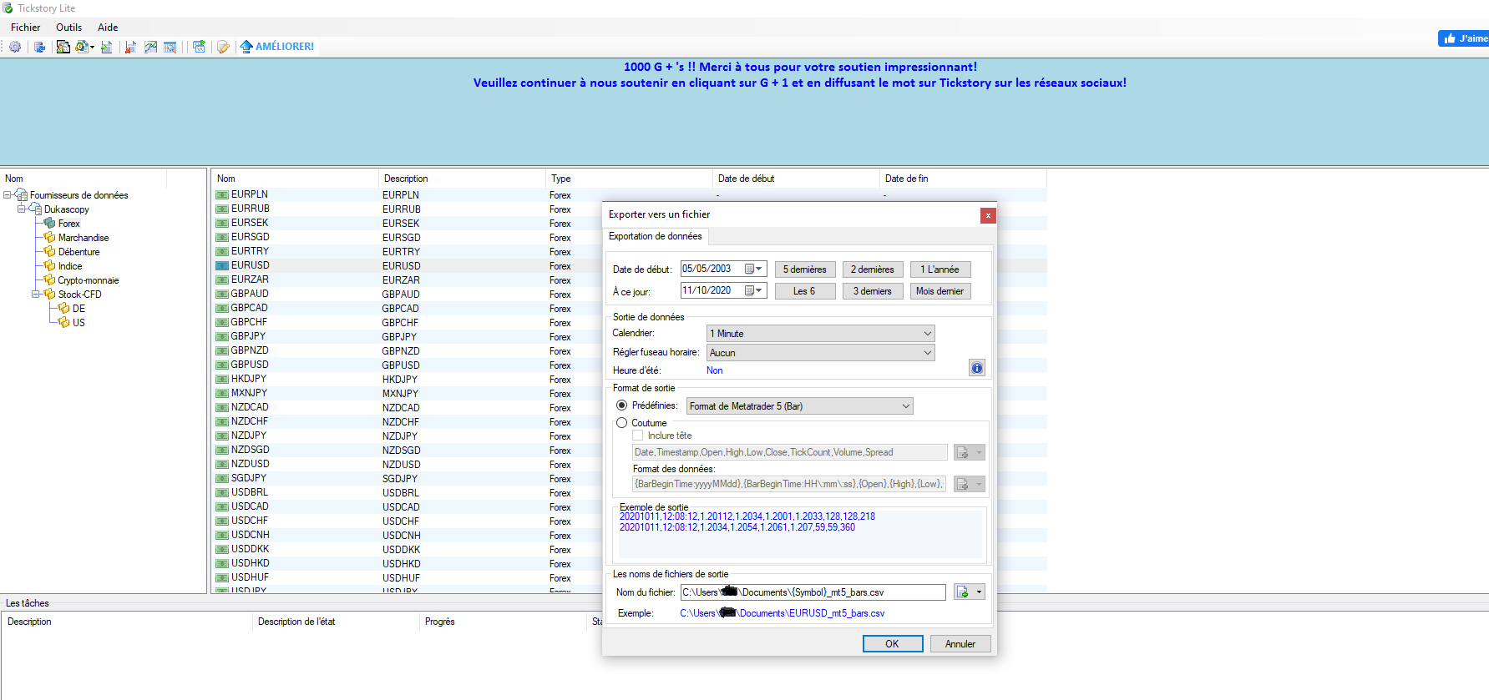
Task: Click the database refresh toolbar icon
Action: click(x=39, y=47)
